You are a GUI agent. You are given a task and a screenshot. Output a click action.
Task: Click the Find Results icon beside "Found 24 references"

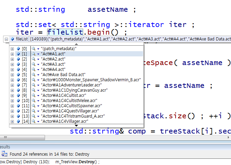5,154
